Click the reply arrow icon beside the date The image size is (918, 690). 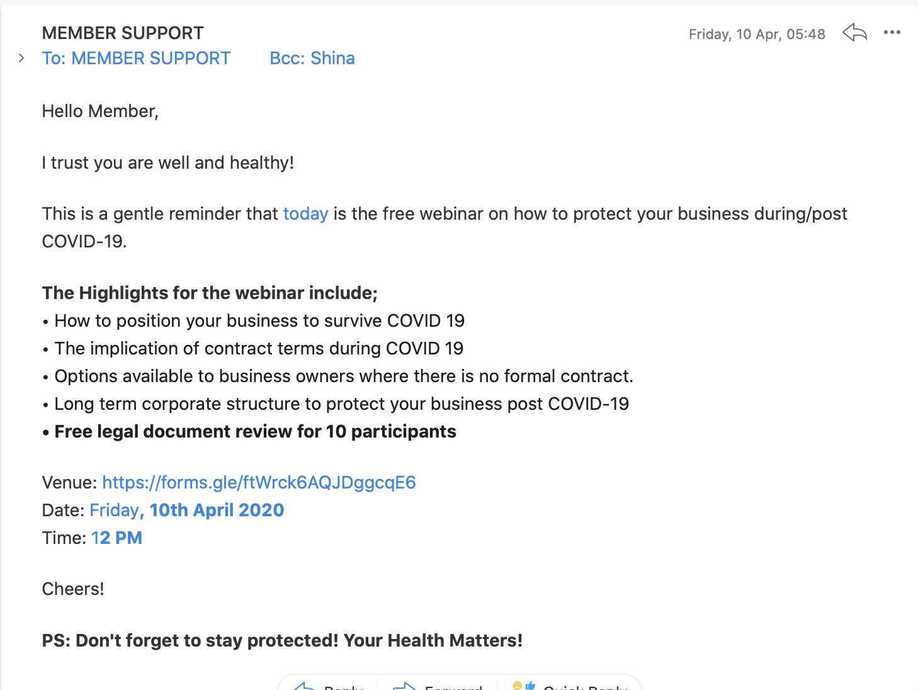854,32
